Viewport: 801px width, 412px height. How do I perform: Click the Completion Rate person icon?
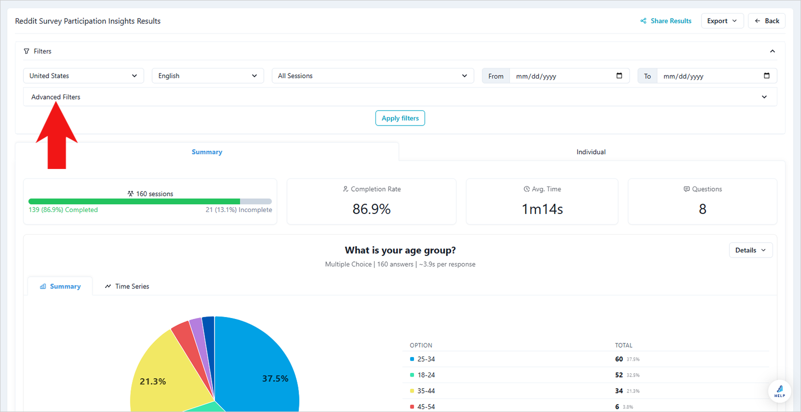(345, 189)
